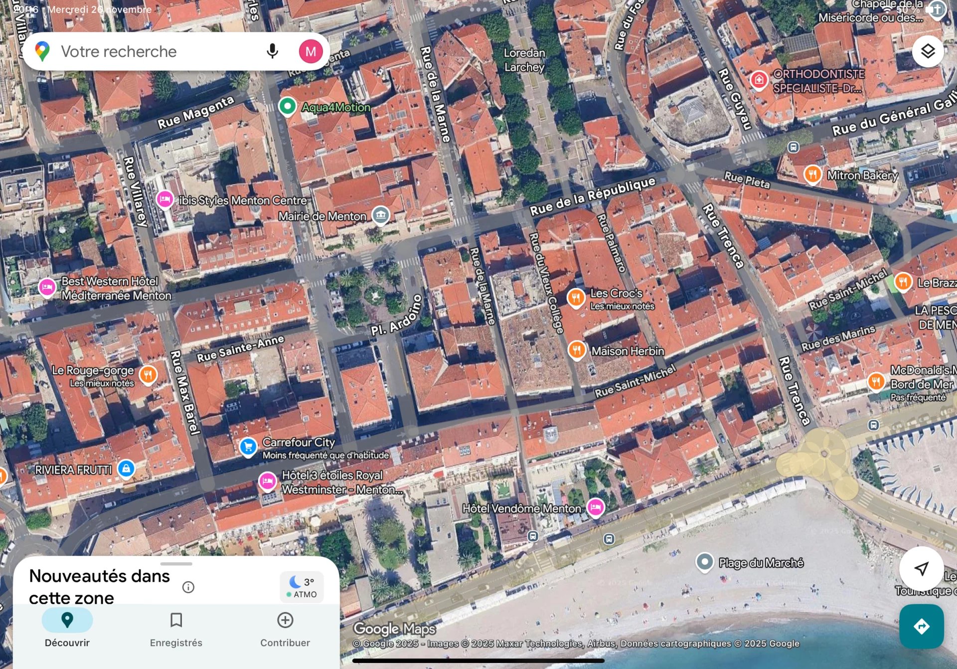Open the map layers button
957x669 pixels.
(928, 51)
